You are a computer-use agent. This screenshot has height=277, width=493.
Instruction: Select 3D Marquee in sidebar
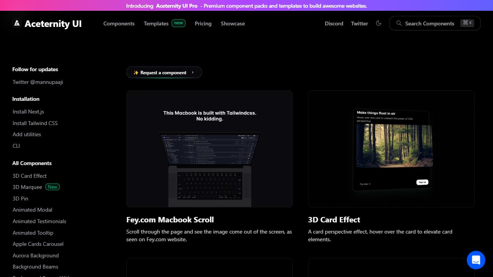(27, 187)
